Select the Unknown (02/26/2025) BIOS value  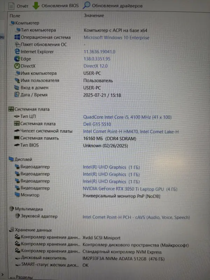point(106,146)
